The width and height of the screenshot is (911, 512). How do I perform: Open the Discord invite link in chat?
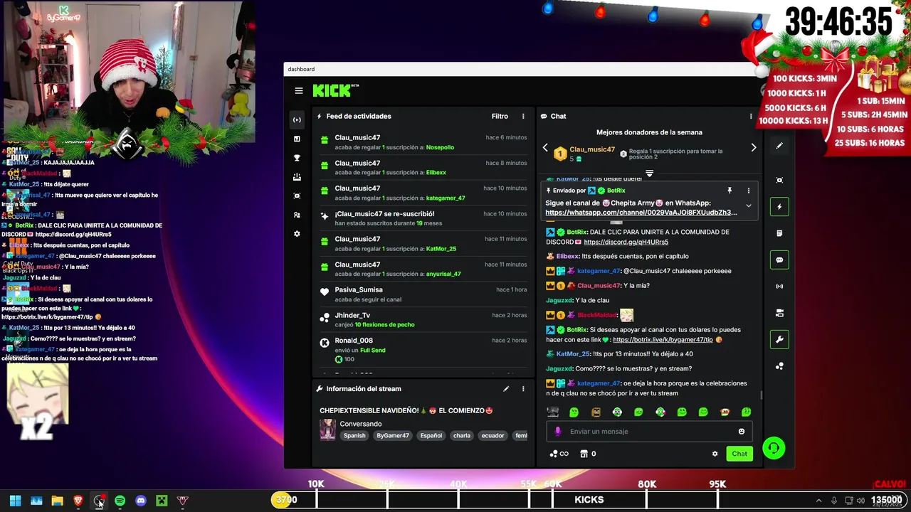(626, 242)
